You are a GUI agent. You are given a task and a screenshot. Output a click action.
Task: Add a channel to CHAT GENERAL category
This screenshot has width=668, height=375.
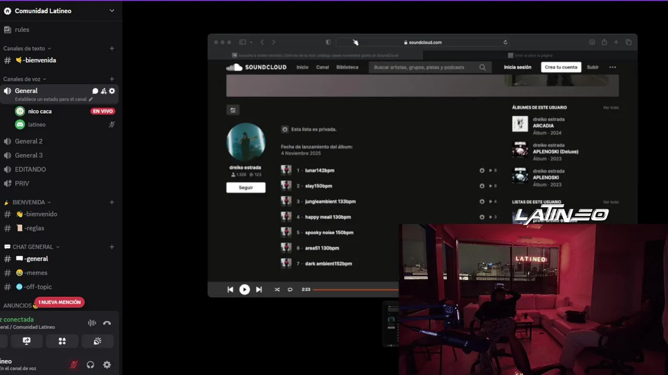(112, 247)
